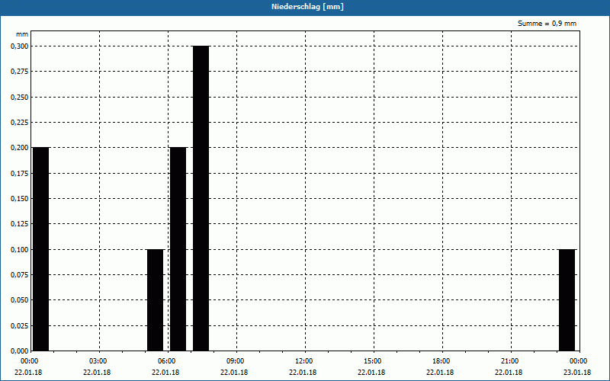Click the 0,100 y-axis label
Screen dimensions: 610x381
pyautogui.click(x=20, y=250)
